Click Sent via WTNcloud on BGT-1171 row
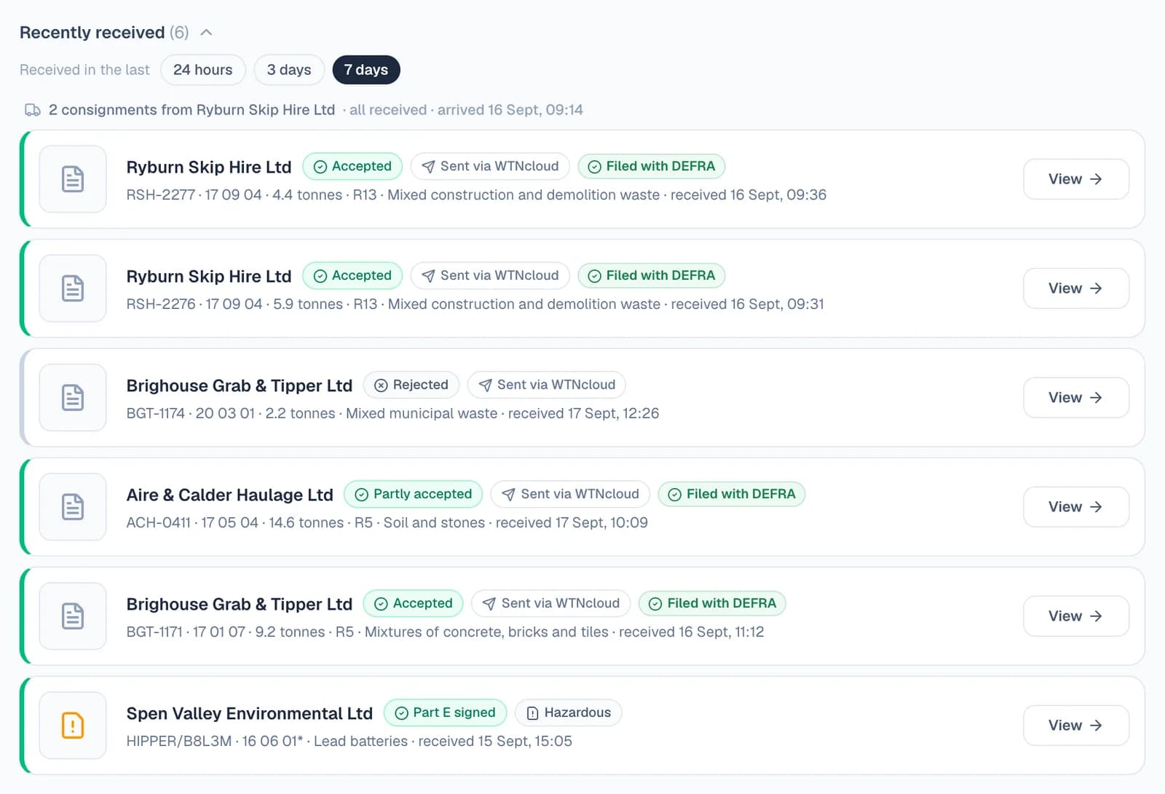 pyautogui.click(x=551, y=603)
